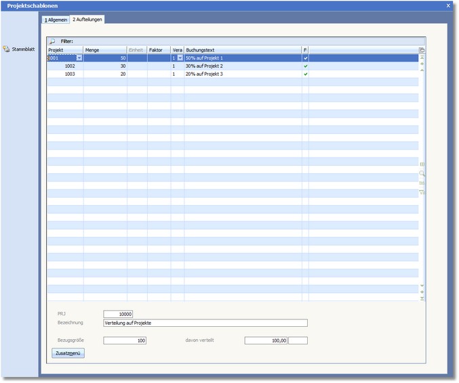Image resolution: width=459 pixels, height=383 pixels.
Task: Expand the Projekt dropdown in the first row
Action: tap(79, 58)
